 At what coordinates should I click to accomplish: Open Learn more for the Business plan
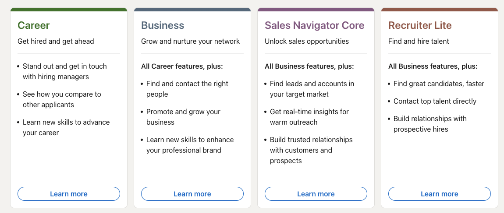[192, 194]
